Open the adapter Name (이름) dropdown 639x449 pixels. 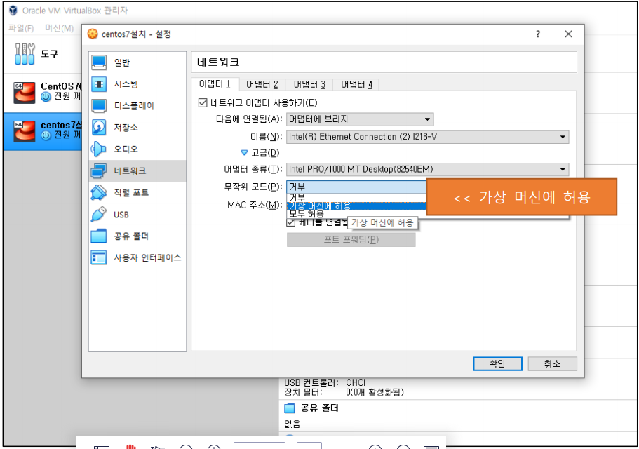[428, 137]
